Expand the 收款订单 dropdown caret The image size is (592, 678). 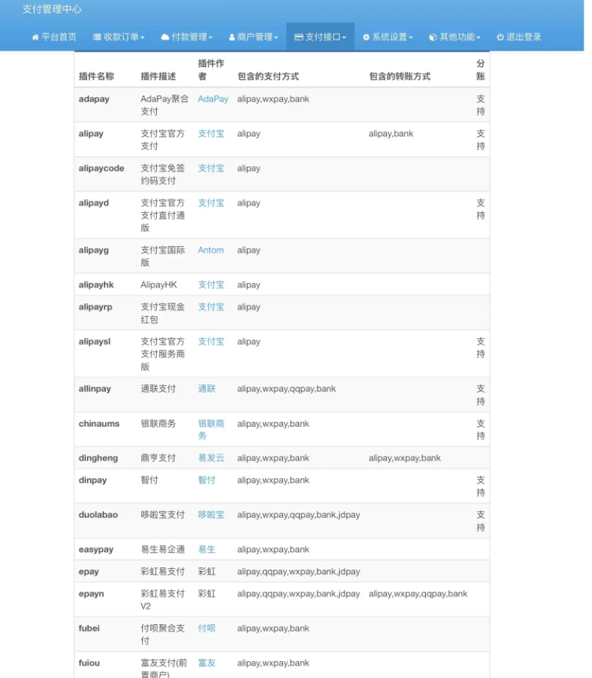(x=143, y=38)
